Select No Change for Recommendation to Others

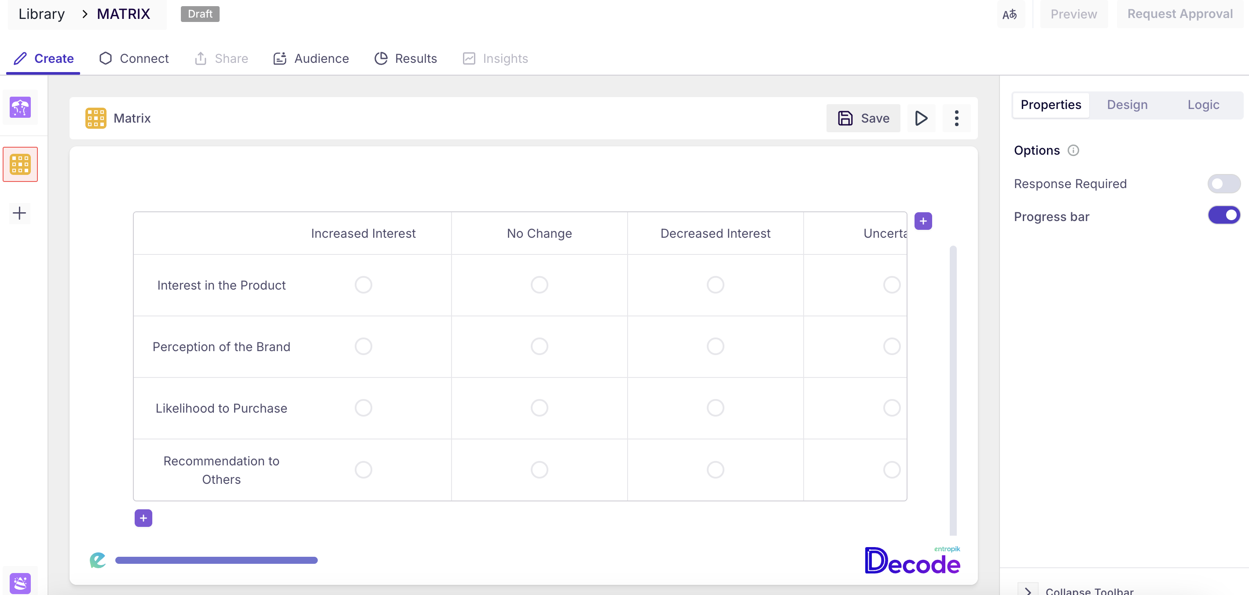pyautogui.click(x=539, y=470)
